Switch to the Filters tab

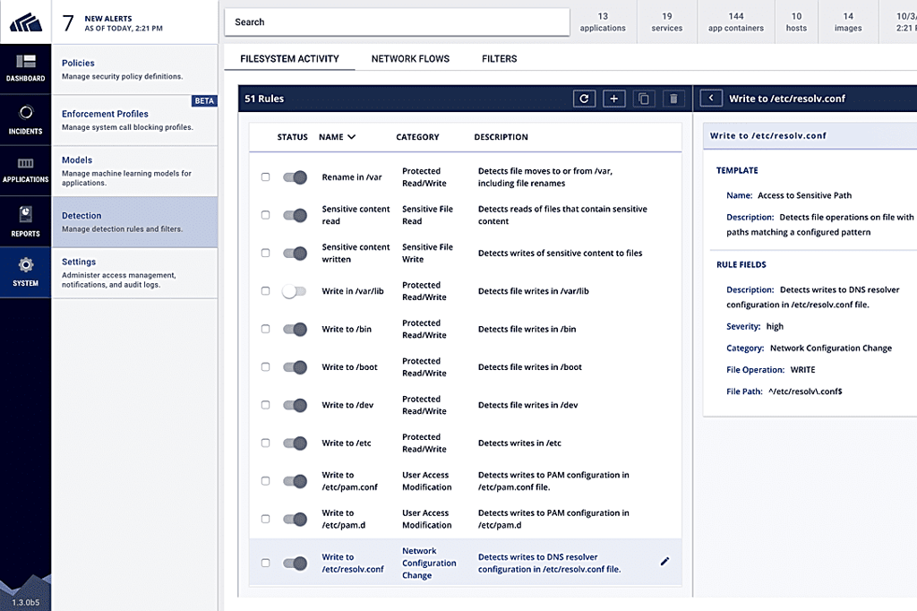[500, 59]
